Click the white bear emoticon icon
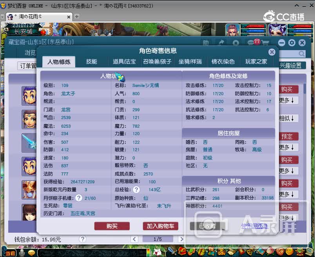315x257 pixels. (157, 252)
